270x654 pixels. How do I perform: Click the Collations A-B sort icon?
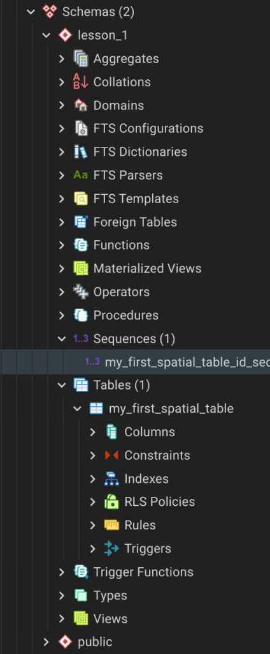(x=81, y=82)
